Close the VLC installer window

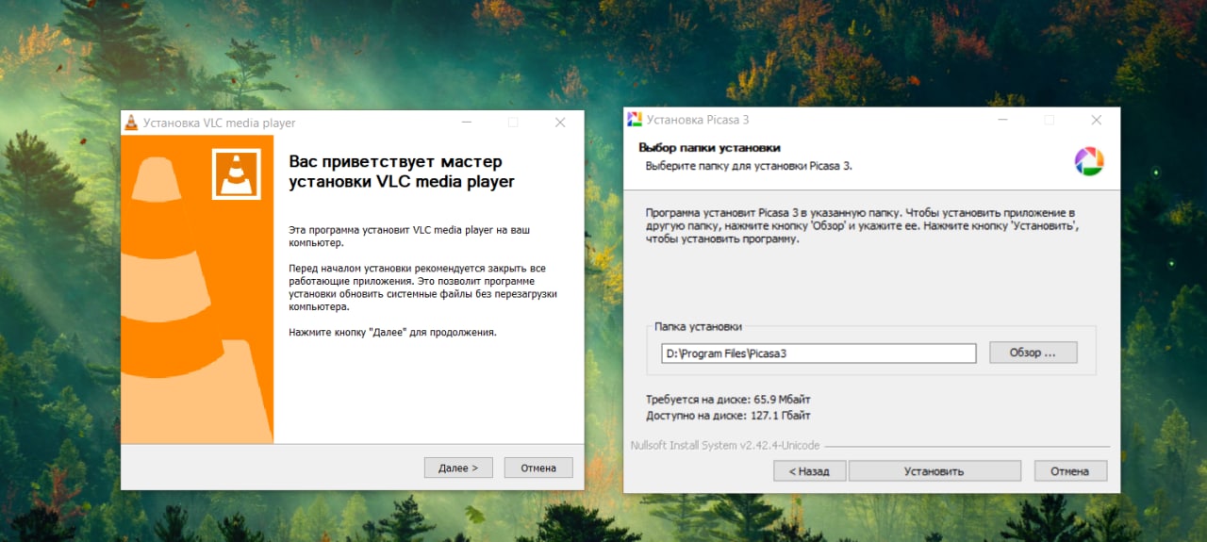coord(559,123)
